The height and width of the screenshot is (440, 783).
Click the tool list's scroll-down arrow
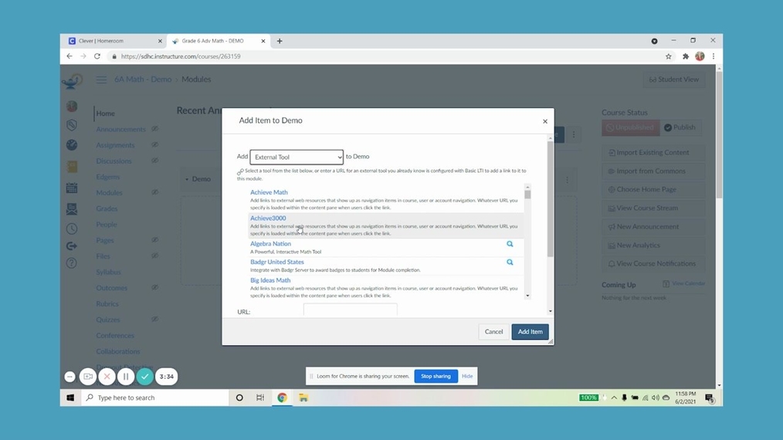pos(528,296)
